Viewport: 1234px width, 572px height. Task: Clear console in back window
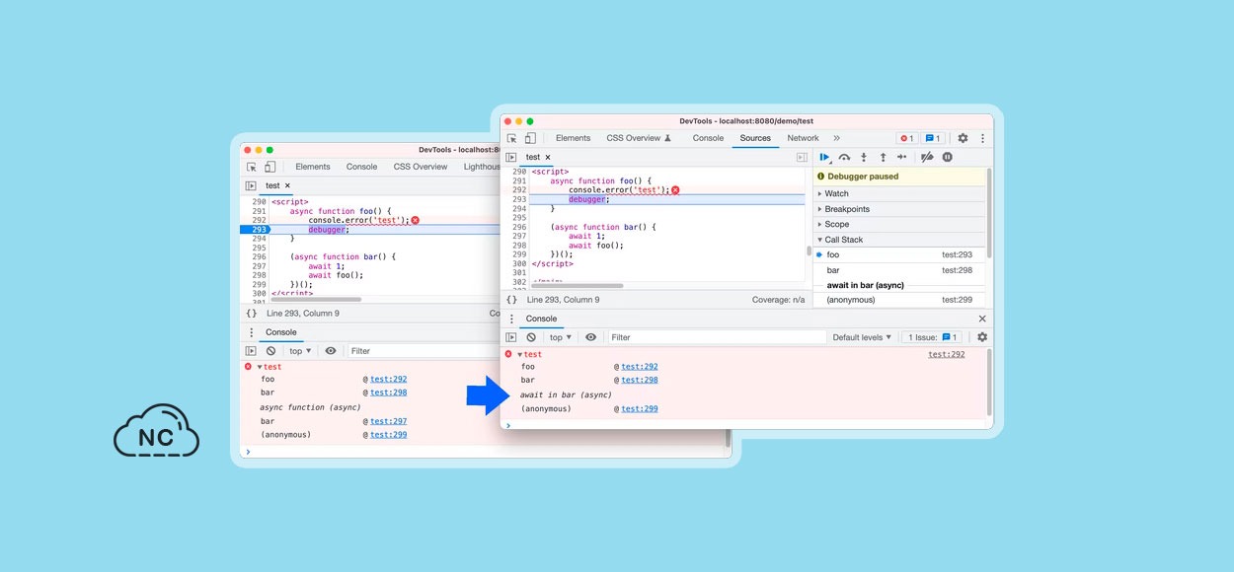[x=270, y=350]
